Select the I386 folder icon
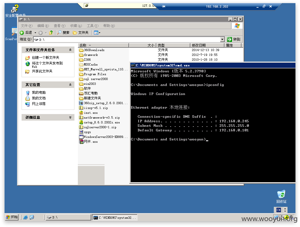Screen dimensions: 300x227 pos(81,60)
